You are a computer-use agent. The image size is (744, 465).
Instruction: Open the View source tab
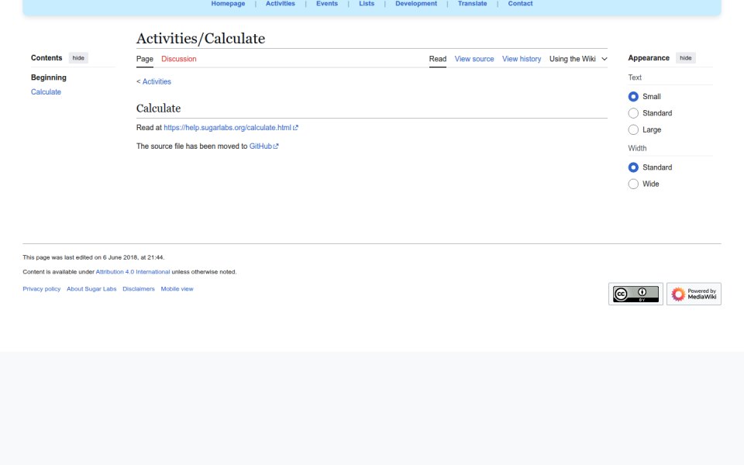[474, 59]
